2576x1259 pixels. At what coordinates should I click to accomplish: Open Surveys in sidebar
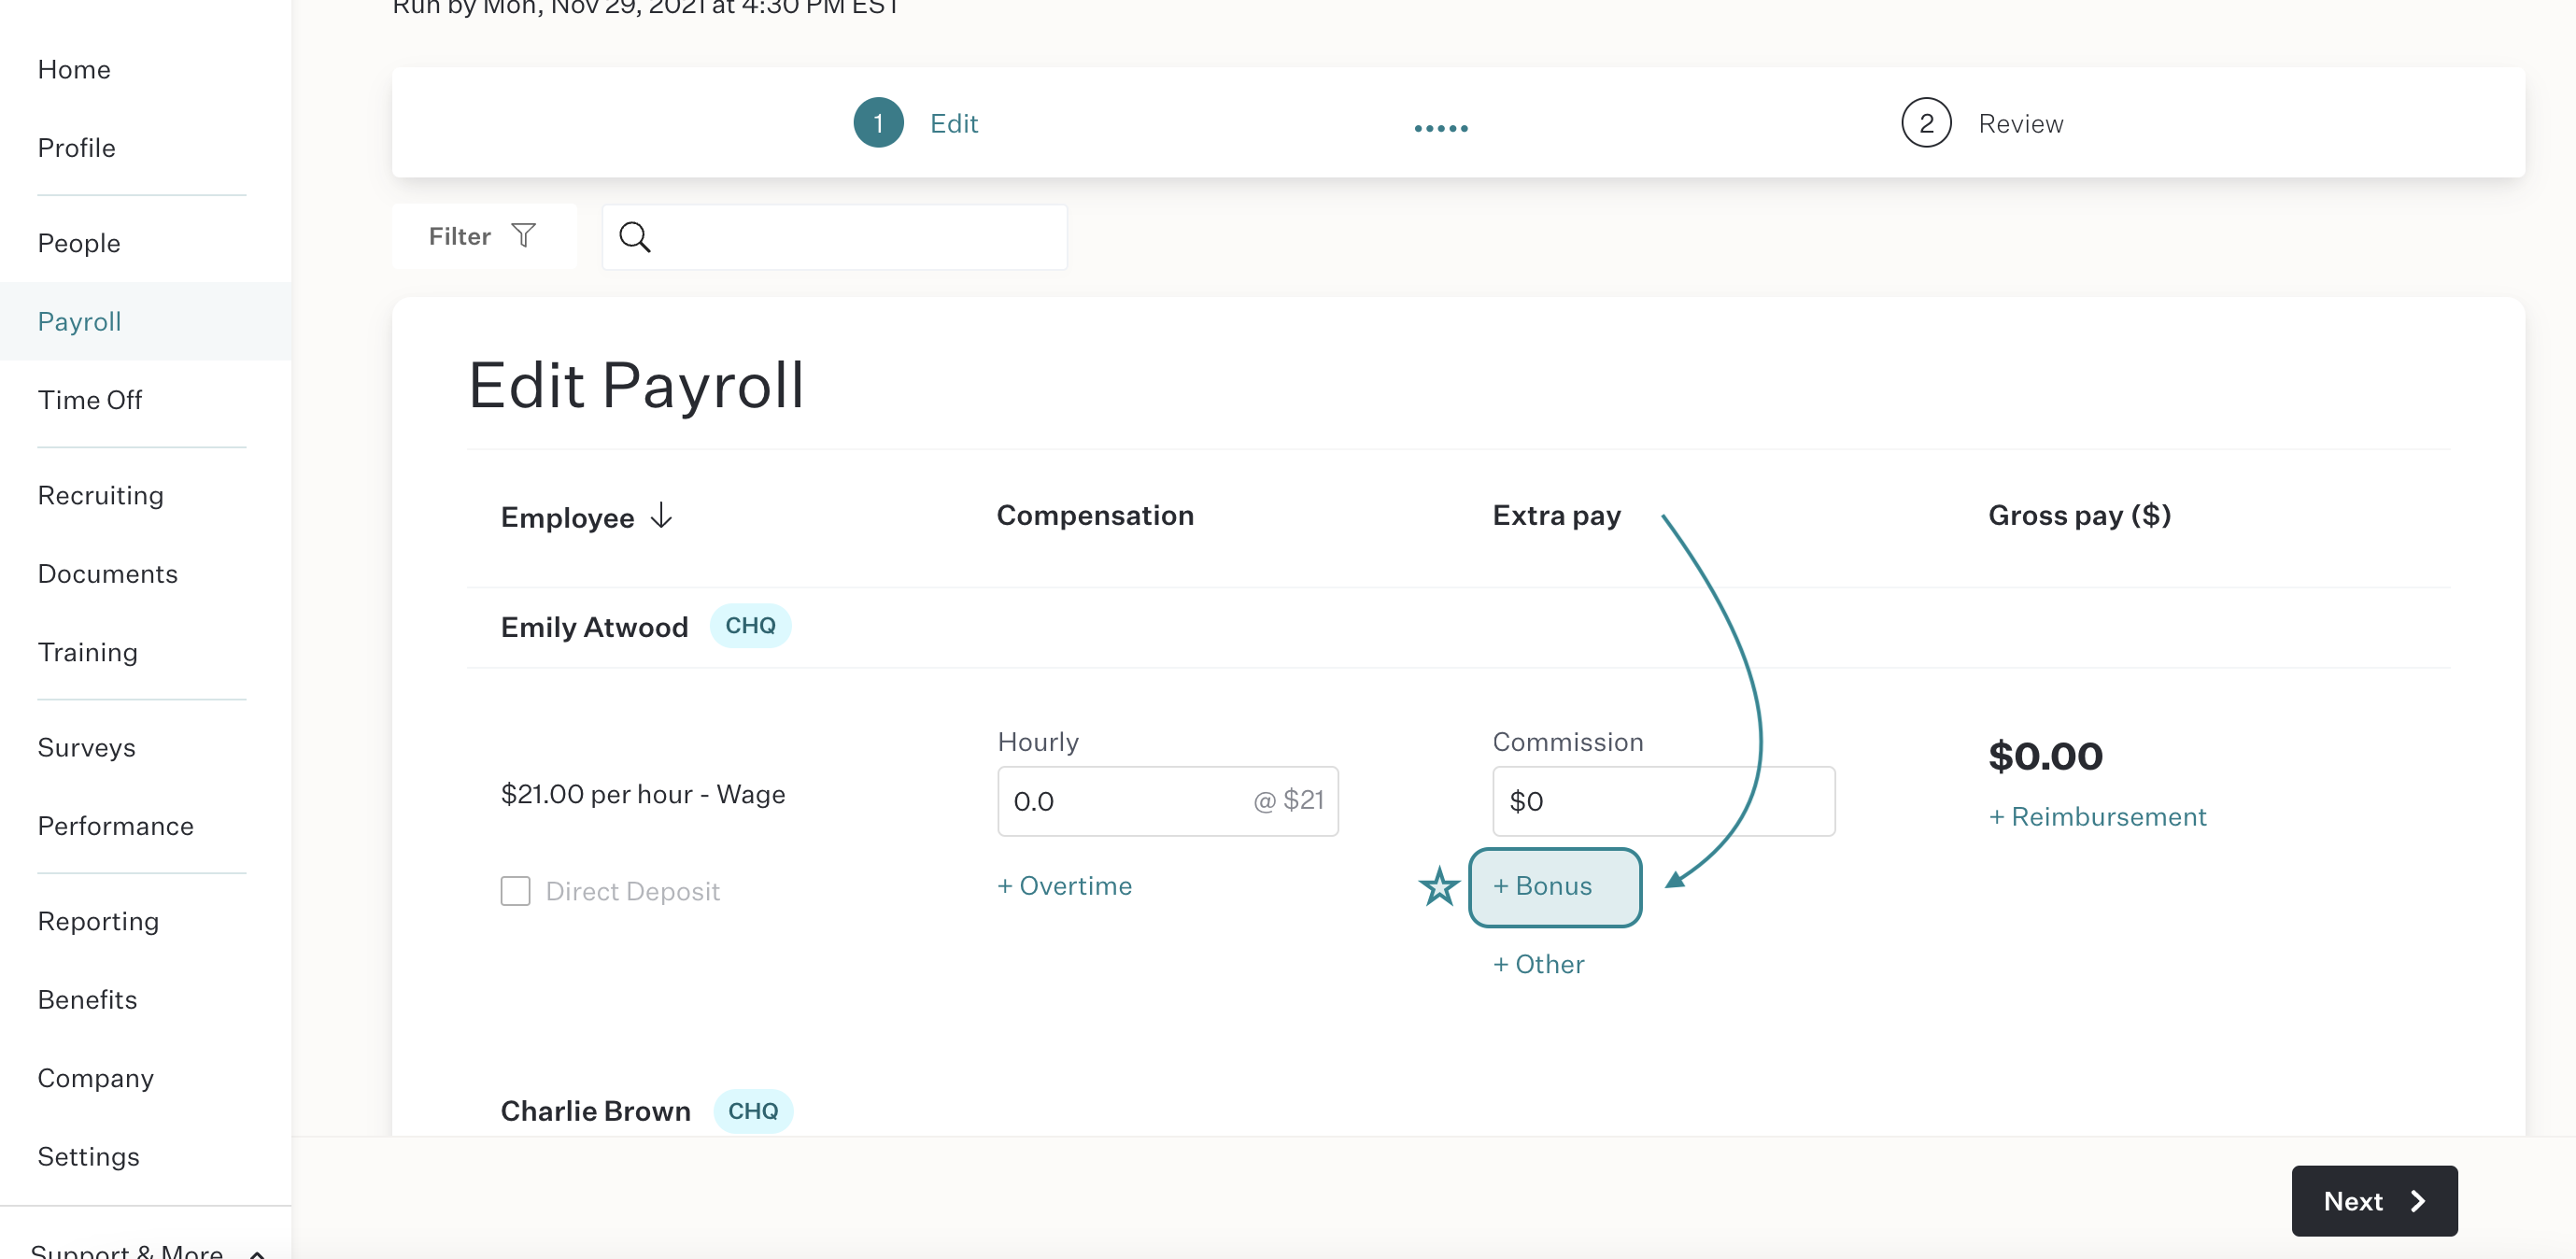pyautogui.click(x=86, y=747)
